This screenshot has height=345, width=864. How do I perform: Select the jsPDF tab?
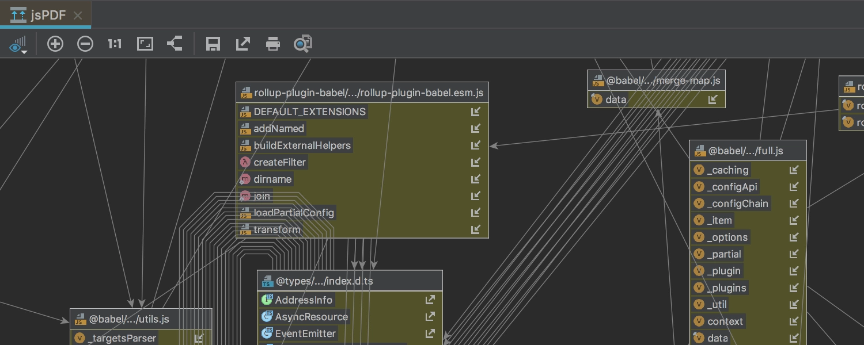click(46, 15)
